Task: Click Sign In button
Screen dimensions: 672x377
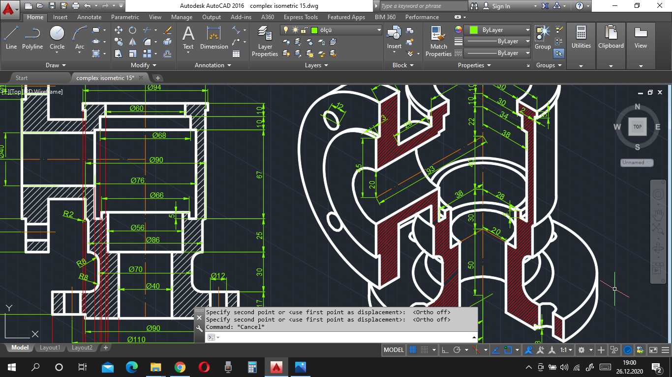Action: 496,6
